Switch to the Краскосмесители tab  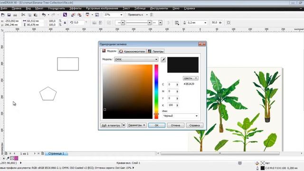(x=132, y=51)
